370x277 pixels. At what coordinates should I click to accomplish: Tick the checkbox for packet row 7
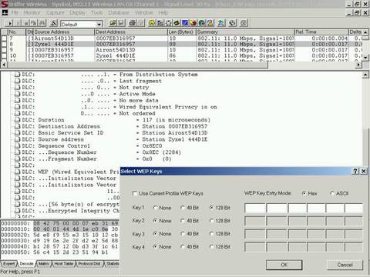pos(4,38)
